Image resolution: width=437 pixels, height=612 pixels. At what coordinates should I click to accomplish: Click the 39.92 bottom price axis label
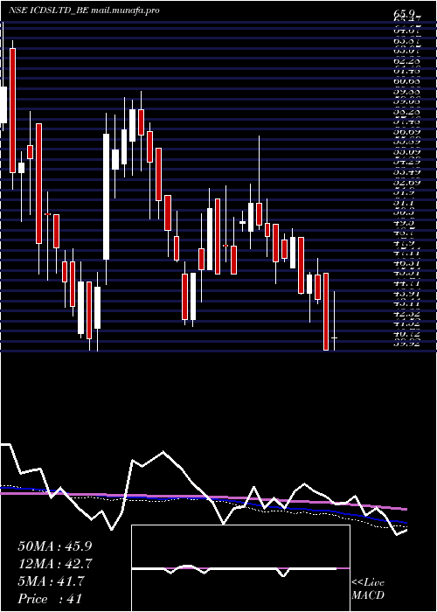click(406, 344)
